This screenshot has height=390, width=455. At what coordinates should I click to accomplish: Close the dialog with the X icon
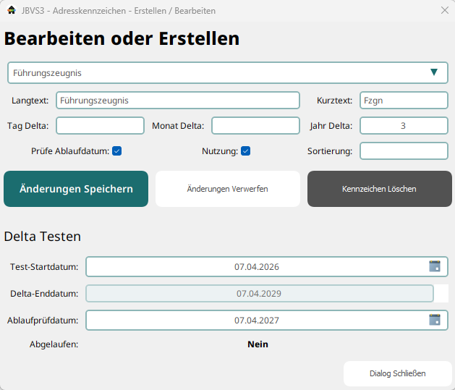pos(444,11)
